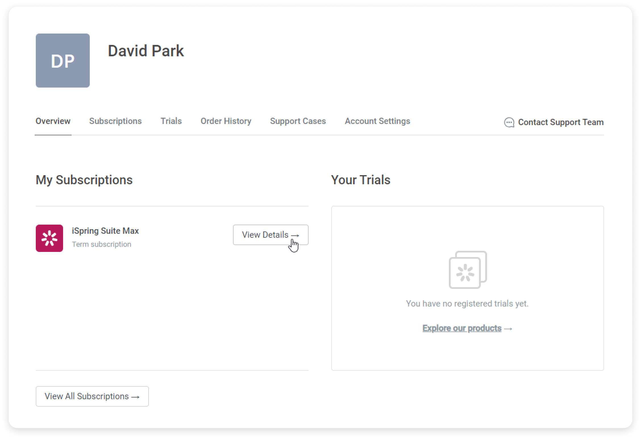Screen dimensions: 641x439
Task: Click the My Subscriptions heading
Action: pos(84,180)
